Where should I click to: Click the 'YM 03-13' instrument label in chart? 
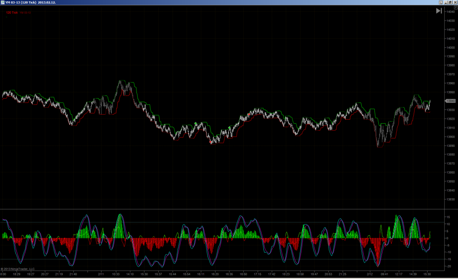tap(25, 12)
